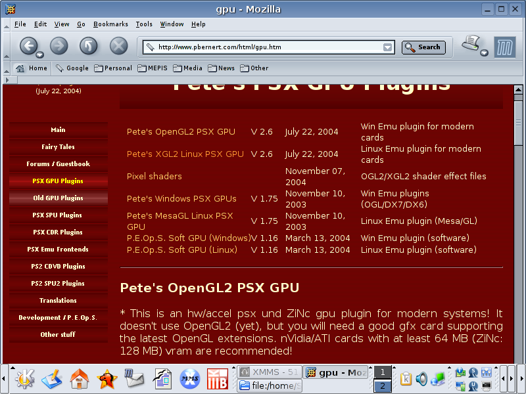Go to PSX SPU Plugins sidebar page

[58, 215]
